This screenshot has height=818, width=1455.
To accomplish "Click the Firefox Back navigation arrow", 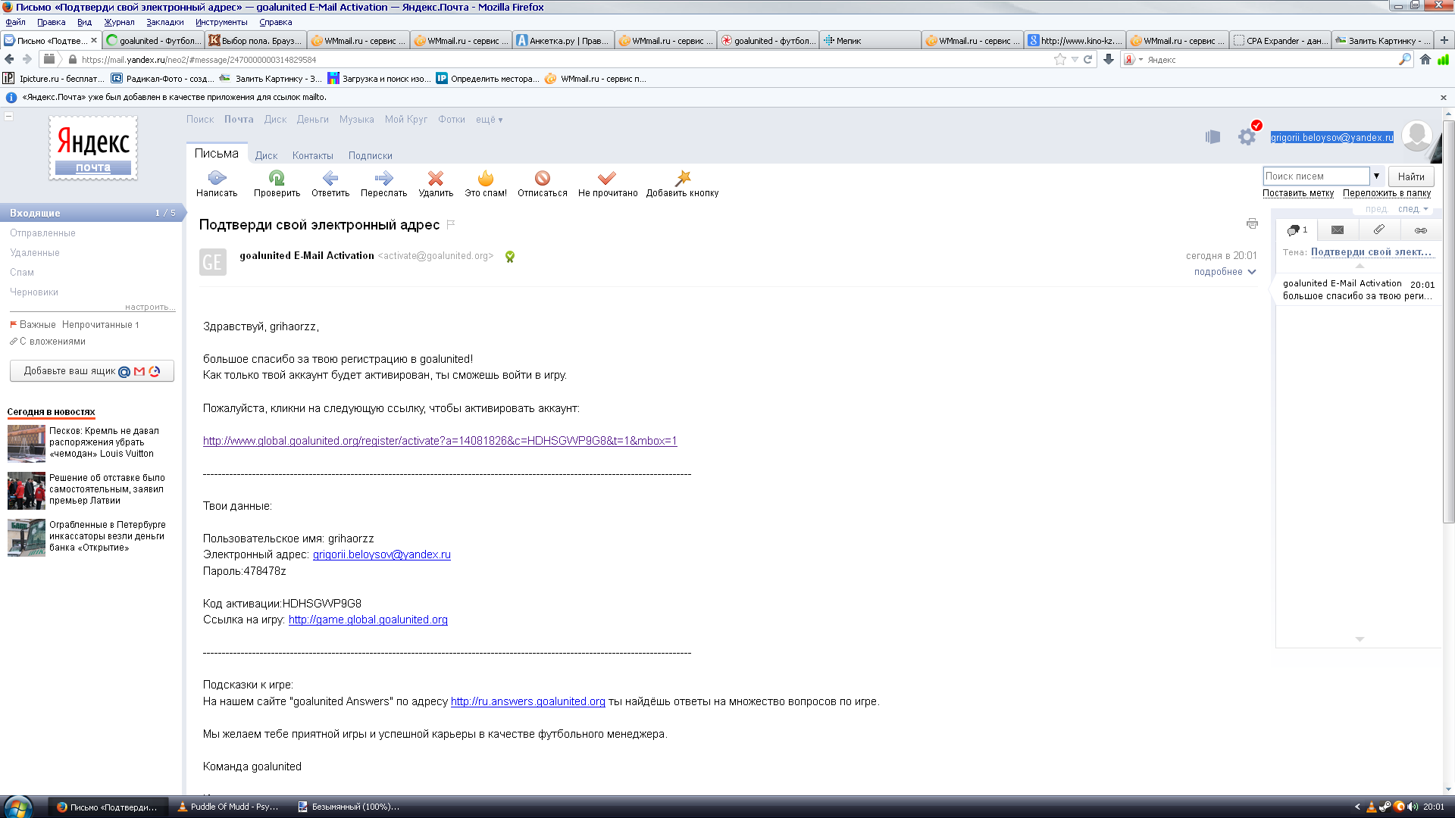I will (9, 59).
